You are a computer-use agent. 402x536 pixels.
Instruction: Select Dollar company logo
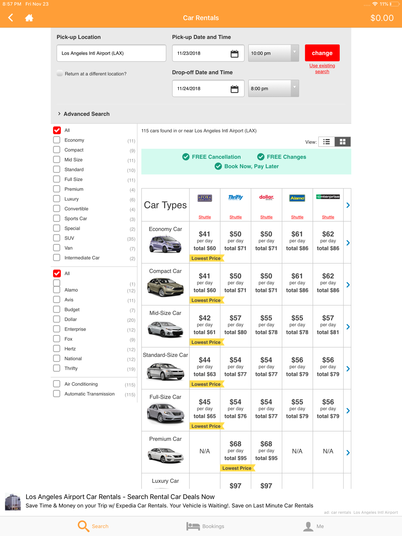pyautogui.click(x=266, y=197)
